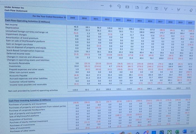Click 'Net cash provided by operating activities' label
Image resolution: width=196 pixels, height=134 pixels.
pyautogui.click(x=33, y=91)
